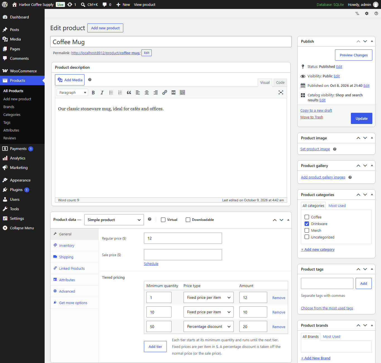
Task: Open the Simple product type dropdown
Action: click(x=114, y=220)
